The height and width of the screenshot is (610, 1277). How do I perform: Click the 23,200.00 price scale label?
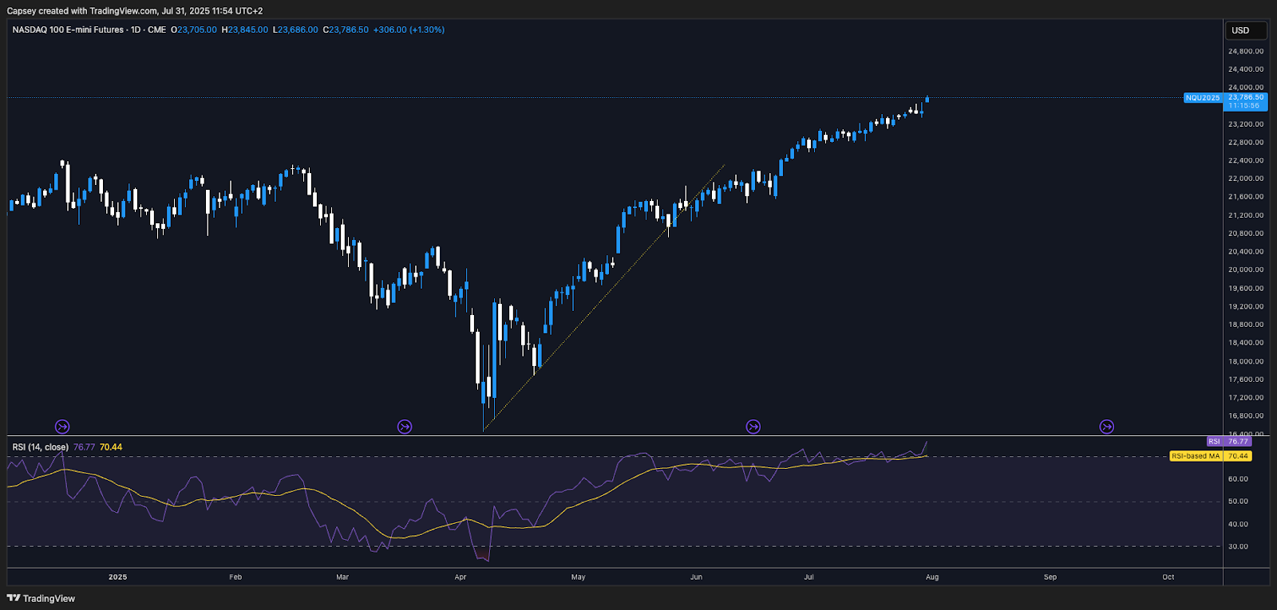click(x=1246, y=124)
